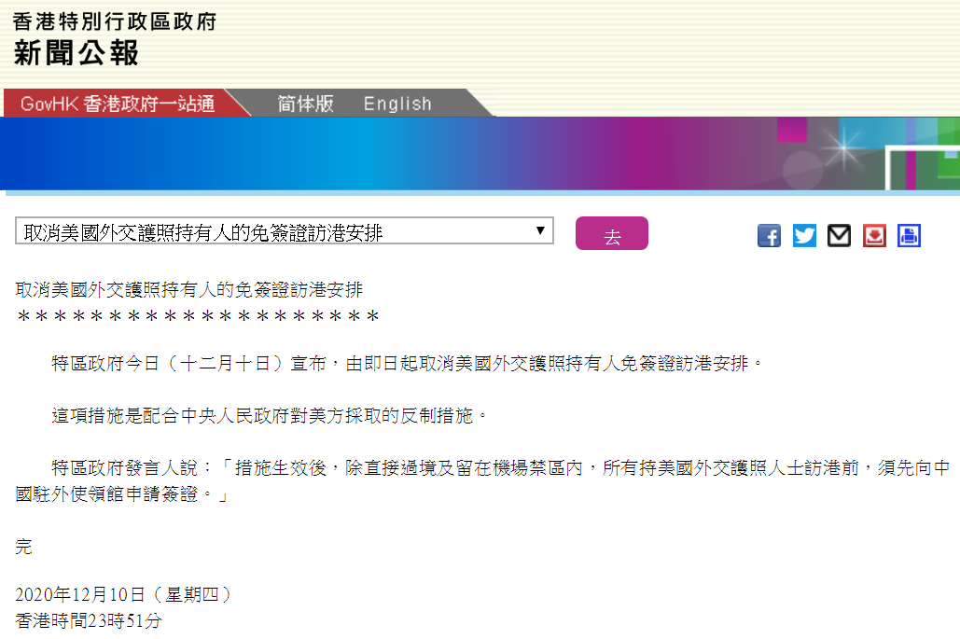Click the 完 end marker
The height and width of the screenshot is (639, 960).
tap(21, 547)
